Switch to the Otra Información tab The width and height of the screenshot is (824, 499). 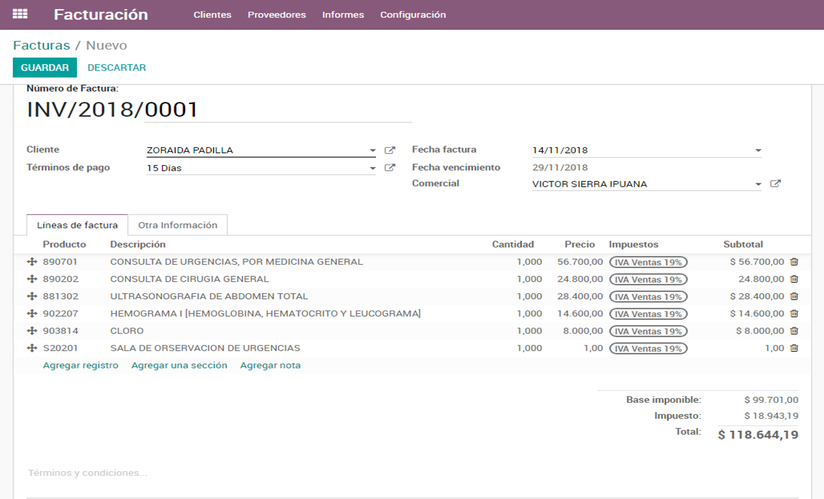[x=178, y=224]
